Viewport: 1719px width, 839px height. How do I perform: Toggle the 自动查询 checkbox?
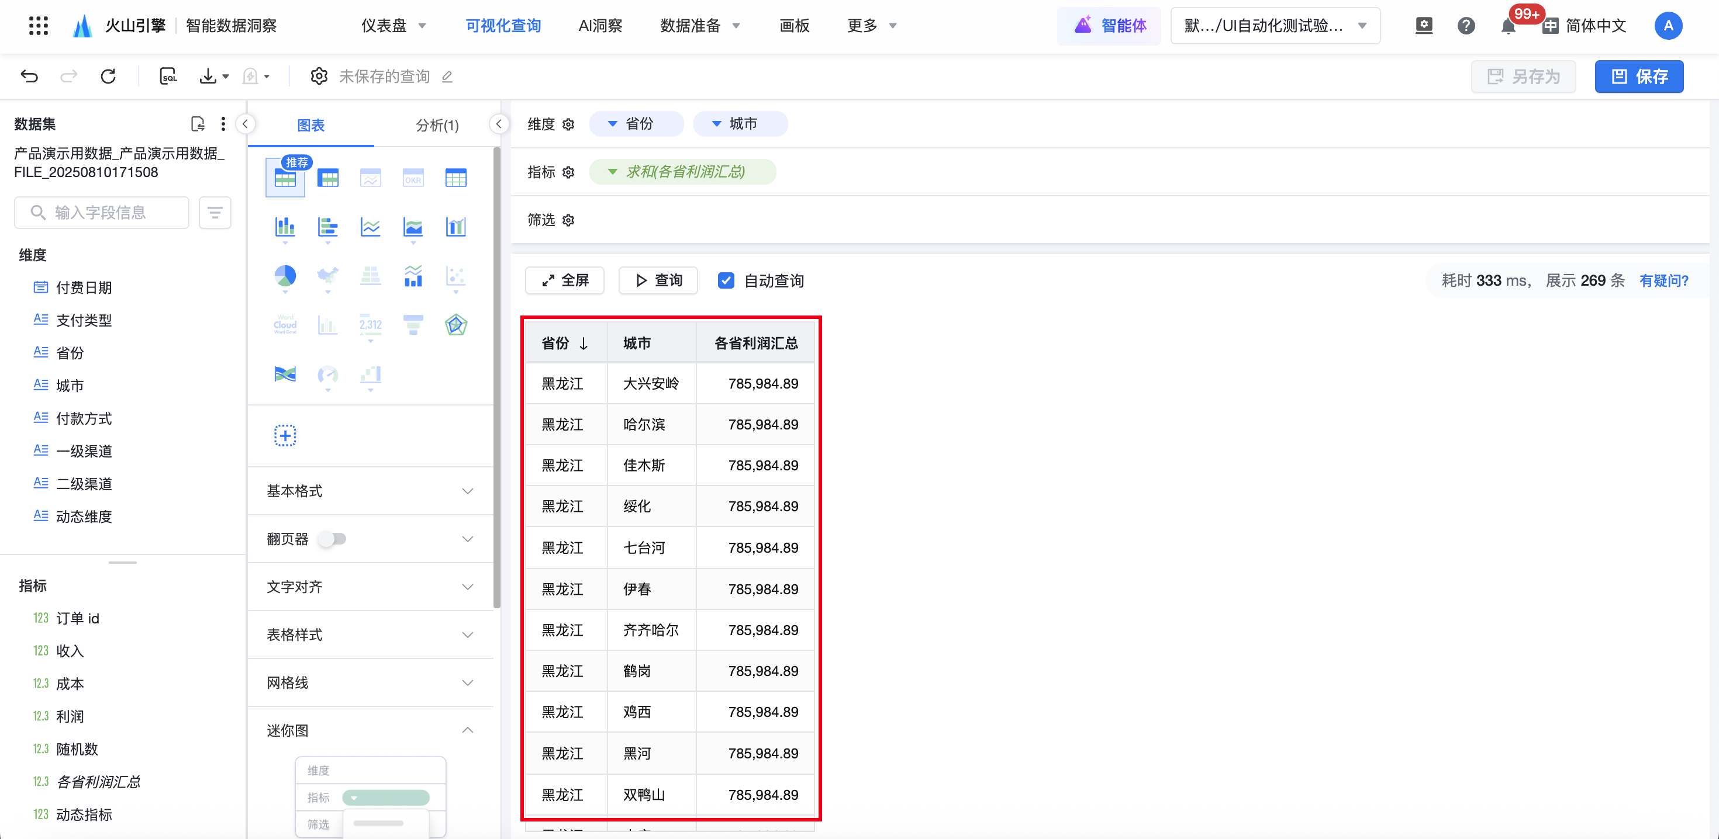pos(726,281)
